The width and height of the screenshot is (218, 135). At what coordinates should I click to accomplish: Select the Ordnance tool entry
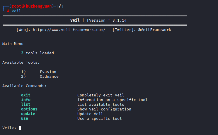[49, 77]
